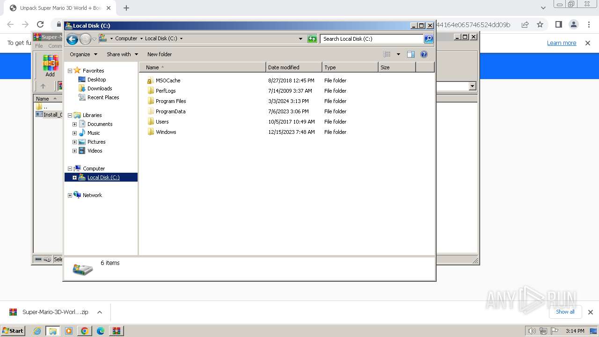Open options for downloaded Super-Mario zip
Image resolution: width=599 pixels, height=337 pixels.
click(99, 312)
